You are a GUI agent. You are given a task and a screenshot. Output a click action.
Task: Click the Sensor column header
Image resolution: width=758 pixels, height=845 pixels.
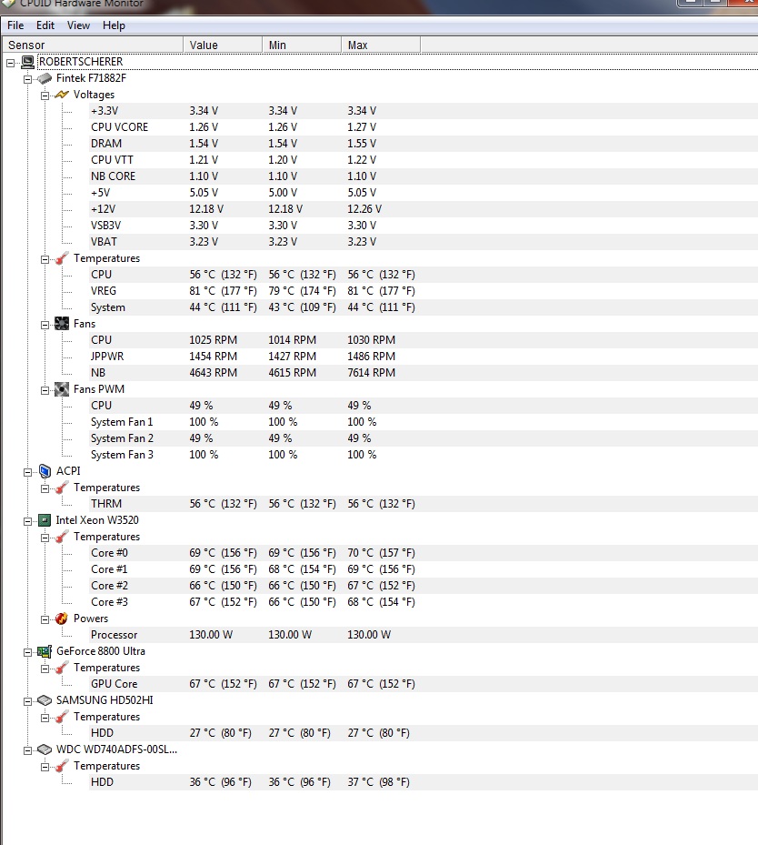(x=93, y=45)
